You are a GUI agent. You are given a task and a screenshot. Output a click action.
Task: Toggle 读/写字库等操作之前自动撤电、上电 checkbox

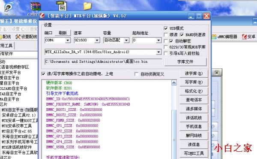pyautogui.click(x=43, y=74)
